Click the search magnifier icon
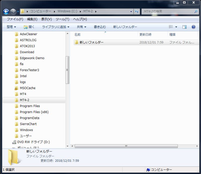Image resolution: width=201 pixels, height=174 pixels. coord(196,11)
